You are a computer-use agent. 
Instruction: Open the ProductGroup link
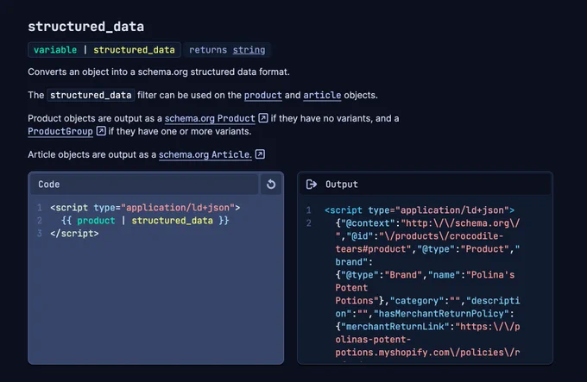pyautogui.click(x=60, y=132)
